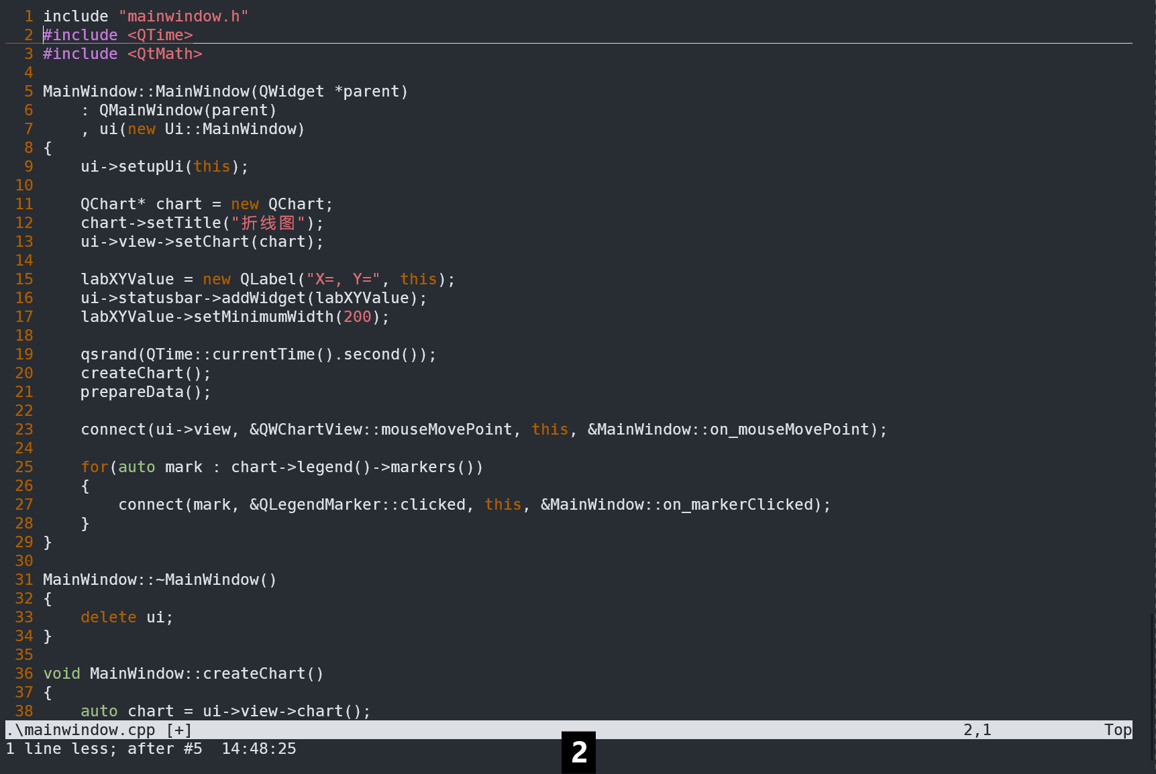This screenshot has width=1156, height=774.
Task: Click timestamp "14:48:25" in command line
Action: click(x=259, y=749)
